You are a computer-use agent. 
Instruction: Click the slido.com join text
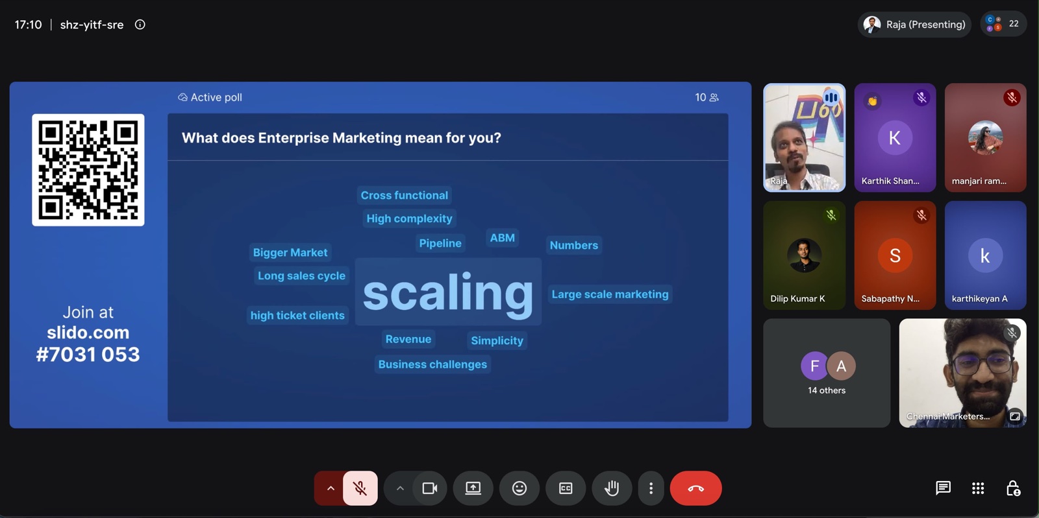(x=88, y=333)
